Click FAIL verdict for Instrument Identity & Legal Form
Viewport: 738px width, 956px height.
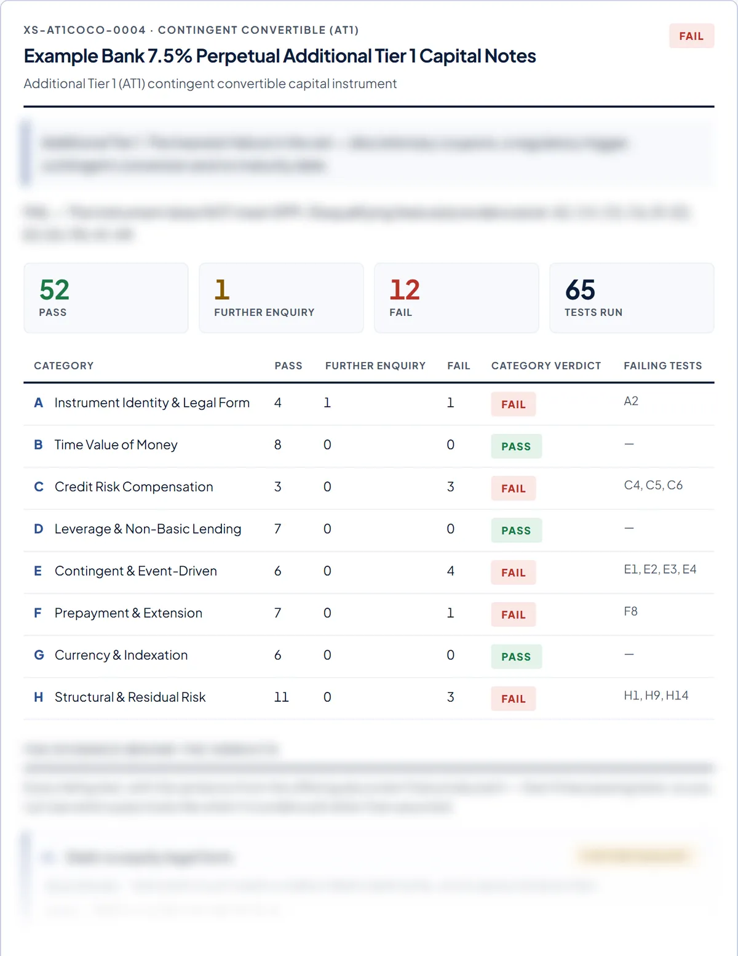[514, 404]
